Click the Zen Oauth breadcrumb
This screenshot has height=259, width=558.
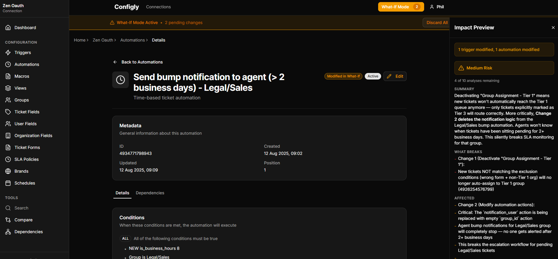click(x=103, y=40)
